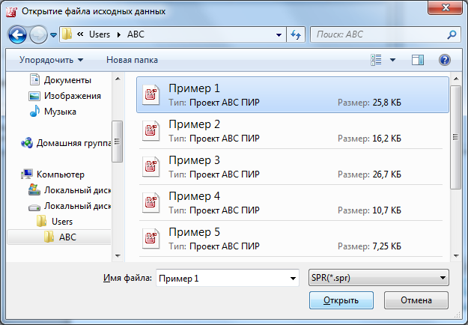Open help with the question mark icon
468x325 pixels.
tap(445, 60)
